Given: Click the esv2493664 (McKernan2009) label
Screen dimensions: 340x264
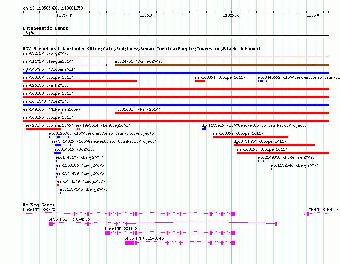Looking at the screenshot, I should (x=52, y=109).
